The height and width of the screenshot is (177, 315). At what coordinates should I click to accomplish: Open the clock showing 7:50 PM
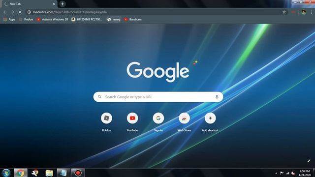[x=305, y=173]
